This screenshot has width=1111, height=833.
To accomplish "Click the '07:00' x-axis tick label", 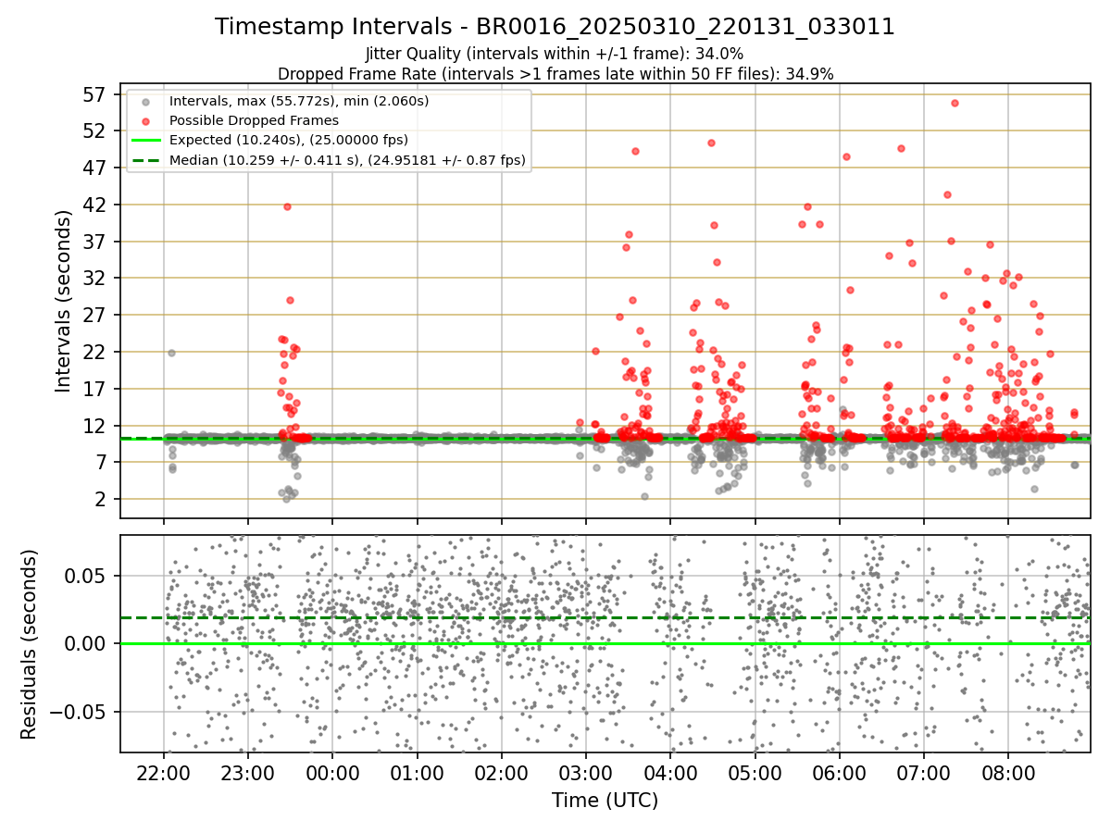I will click(x=923, y=772).
